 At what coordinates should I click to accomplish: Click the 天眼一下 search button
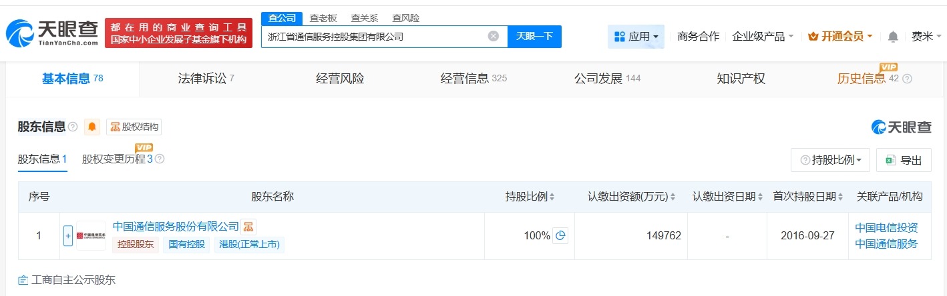[x=535, y=36]
